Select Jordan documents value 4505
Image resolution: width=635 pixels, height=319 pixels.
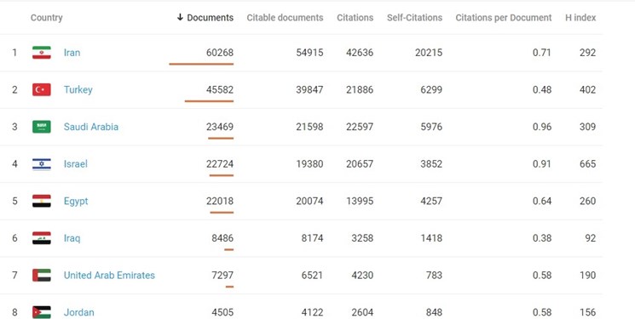pos(222,312)
